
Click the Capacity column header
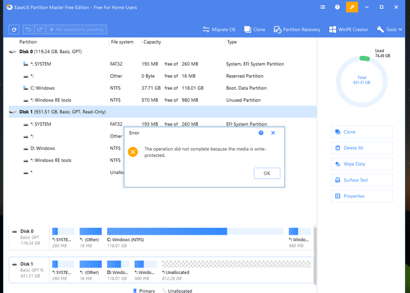[x=152, y=42]
